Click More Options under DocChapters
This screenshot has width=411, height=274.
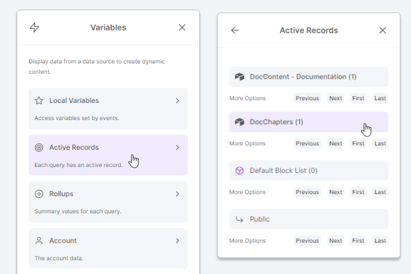(247, 144)
